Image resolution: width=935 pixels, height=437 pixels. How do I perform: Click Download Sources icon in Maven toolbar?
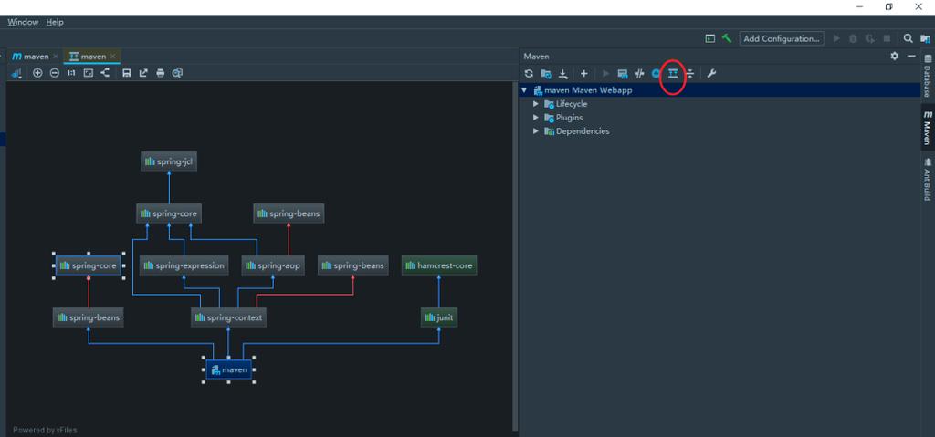[x=562, y=73]
